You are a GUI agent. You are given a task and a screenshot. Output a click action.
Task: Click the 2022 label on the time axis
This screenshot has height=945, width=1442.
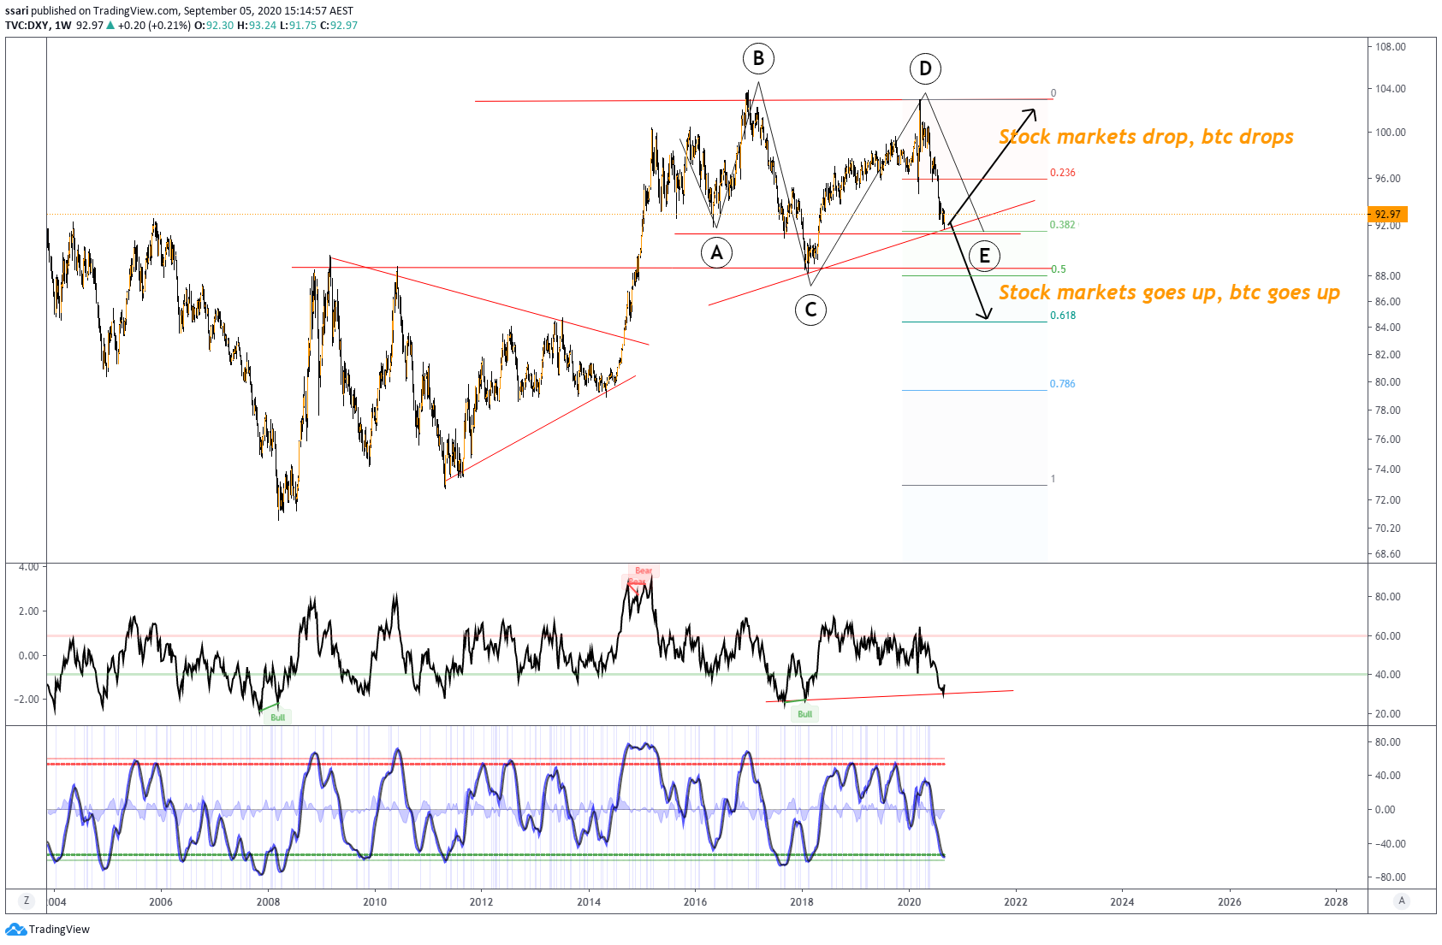click(1016, 901)
